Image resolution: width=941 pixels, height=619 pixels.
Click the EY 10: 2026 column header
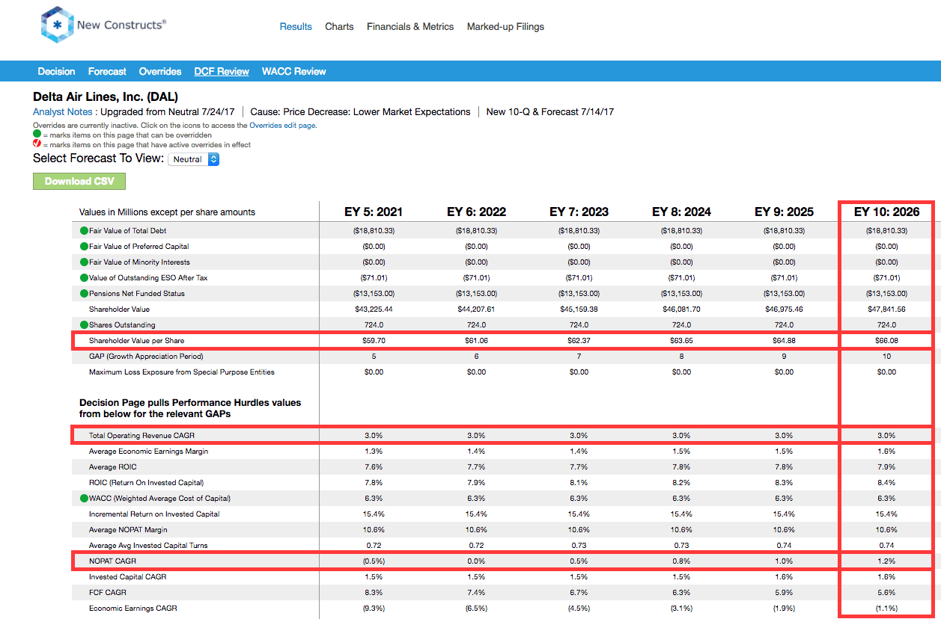pyautogui.click(x=886, y=212)
